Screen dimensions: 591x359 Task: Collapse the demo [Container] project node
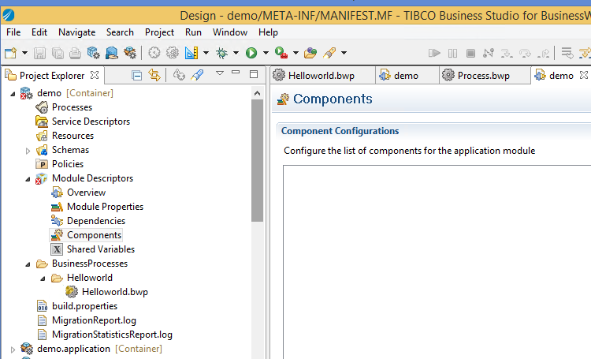[13, 94]
